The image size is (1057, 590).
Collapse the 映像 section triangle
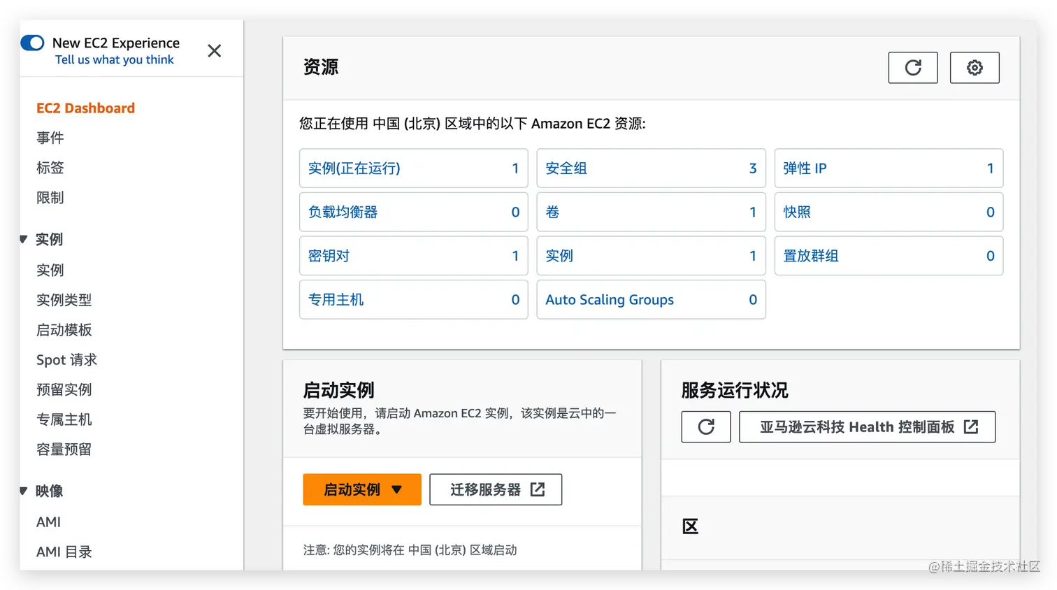tap(24, 491)
